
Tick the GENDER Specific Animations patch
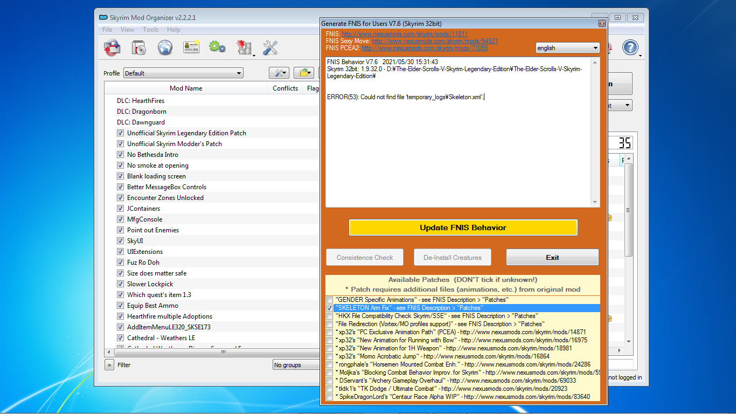(x=329, y=300)
